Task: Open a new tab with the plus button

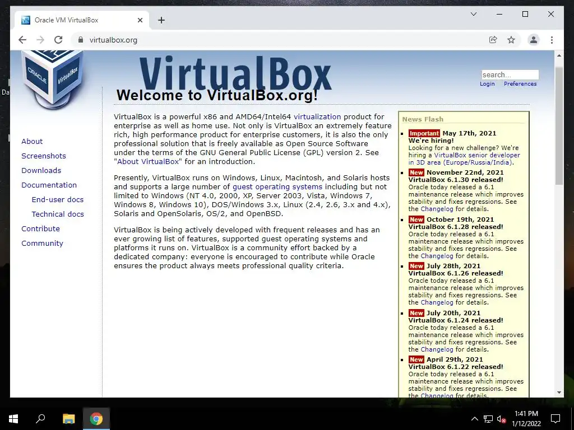Action: point(161,20)
